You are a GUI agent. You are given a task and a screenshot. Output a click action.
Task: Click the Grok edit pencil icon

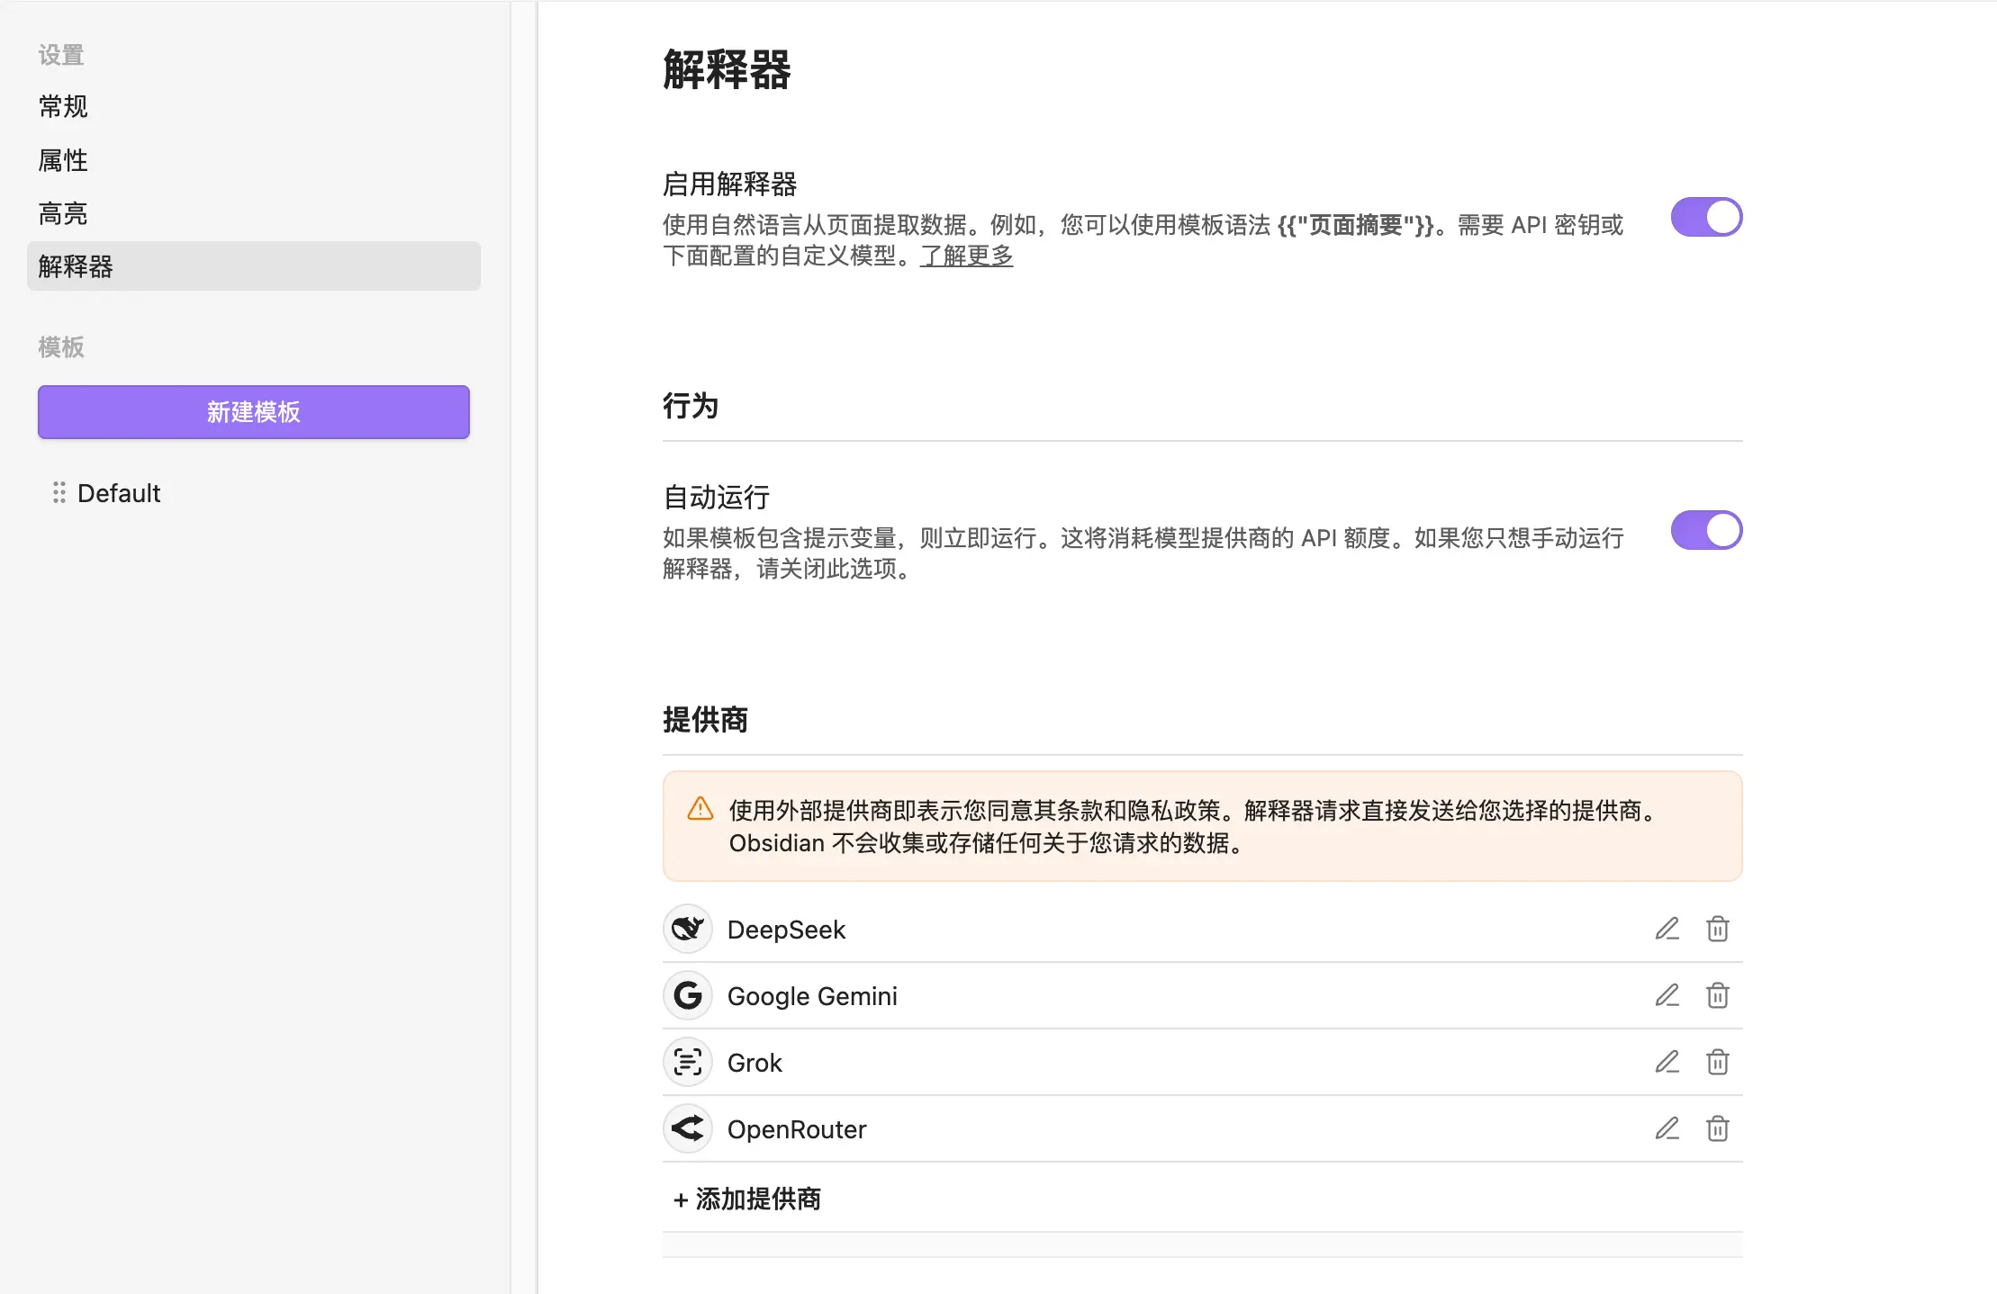tap(1667, 1062)
